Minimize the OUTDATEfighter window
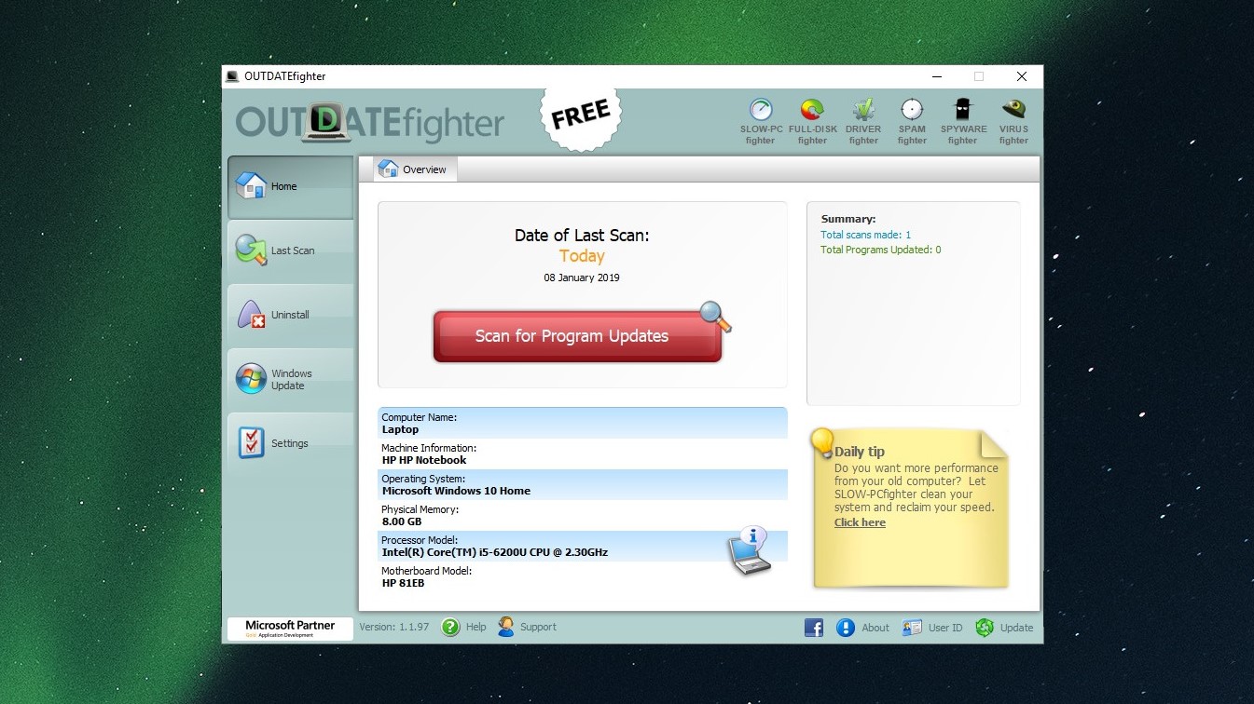 tap(935, 76)
